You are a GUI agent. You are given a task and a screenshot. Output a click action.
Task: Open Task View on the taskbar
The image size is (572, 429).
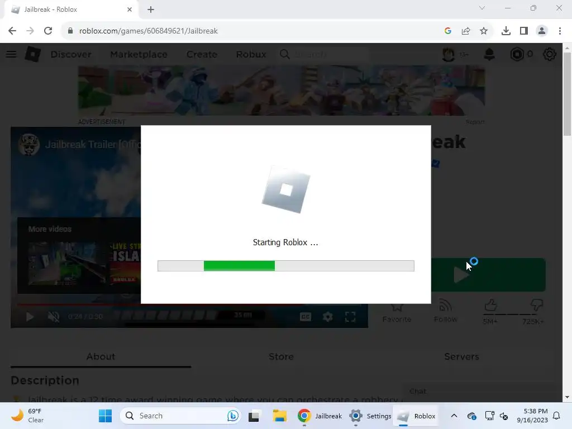click(x=254, y=416)
